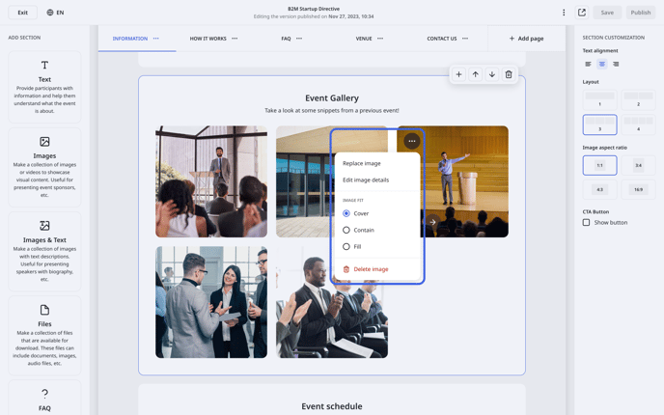Choose the 3-column layout
Image resolution: width=664 pixels, height=415 pixels.
coord(599,124)
